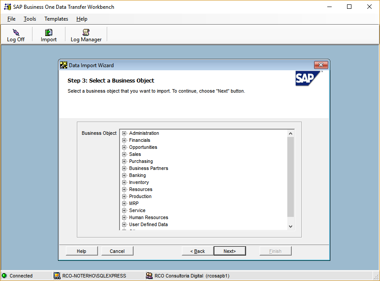The height and width of the screenshot is (281, 380).
Task: Select the Opportunities tree label
Action: click(143, 147)
